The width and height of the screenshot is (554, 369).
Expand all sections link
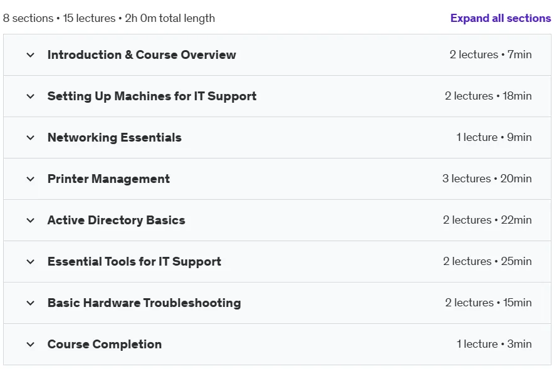point(500,18)
